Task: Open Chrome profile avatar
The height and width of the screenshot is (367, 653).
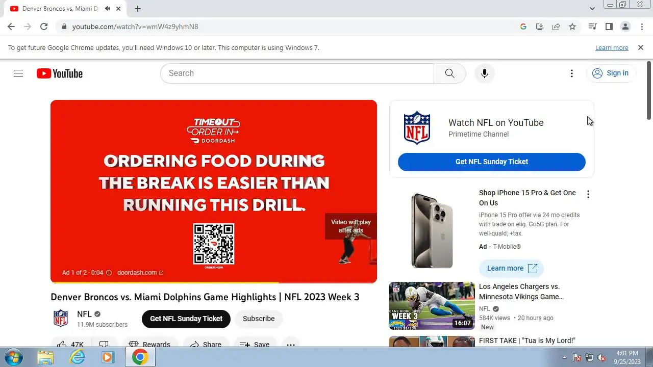Action: pyautogui.click(x=625, y=27)
